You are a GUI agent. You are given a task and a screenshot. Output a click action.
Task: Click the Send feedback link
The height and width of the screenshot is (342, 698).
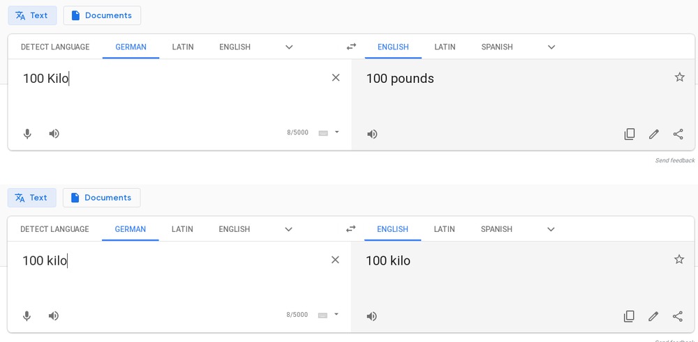[674, 160]
